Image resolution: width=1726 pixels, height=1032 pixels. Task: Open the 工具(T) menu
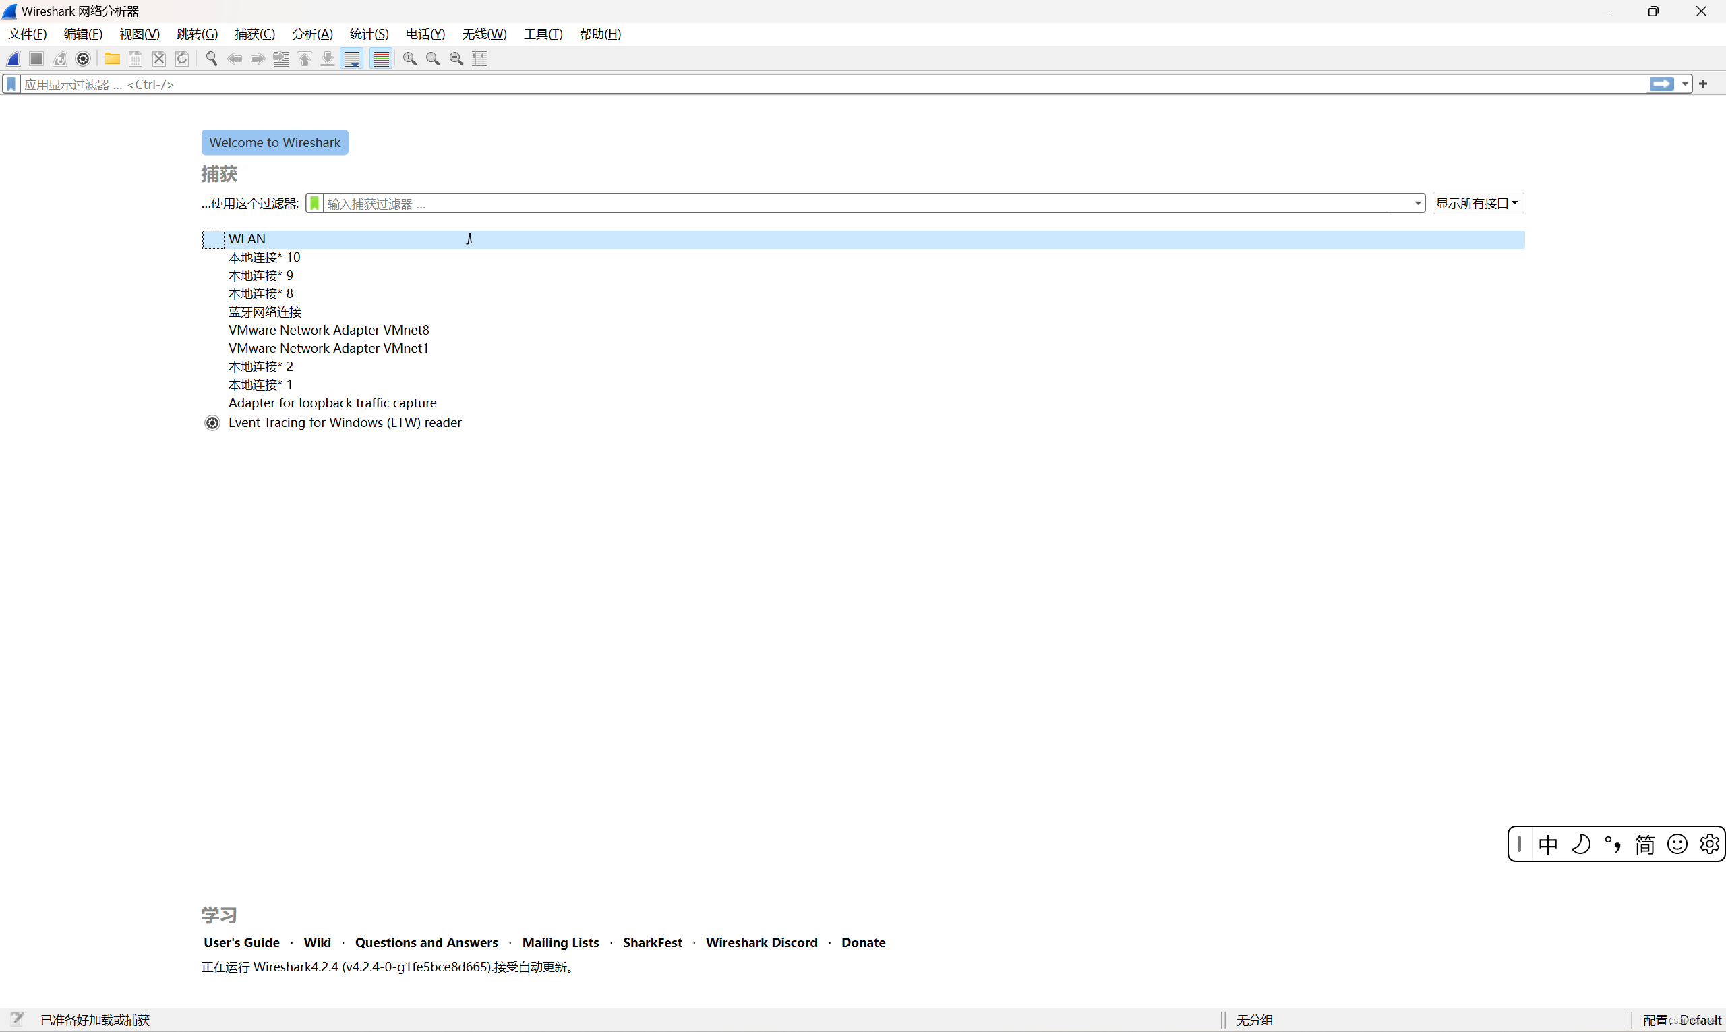[x=543, y=34]
